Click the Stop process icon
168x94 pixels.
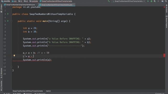[158, 1]
